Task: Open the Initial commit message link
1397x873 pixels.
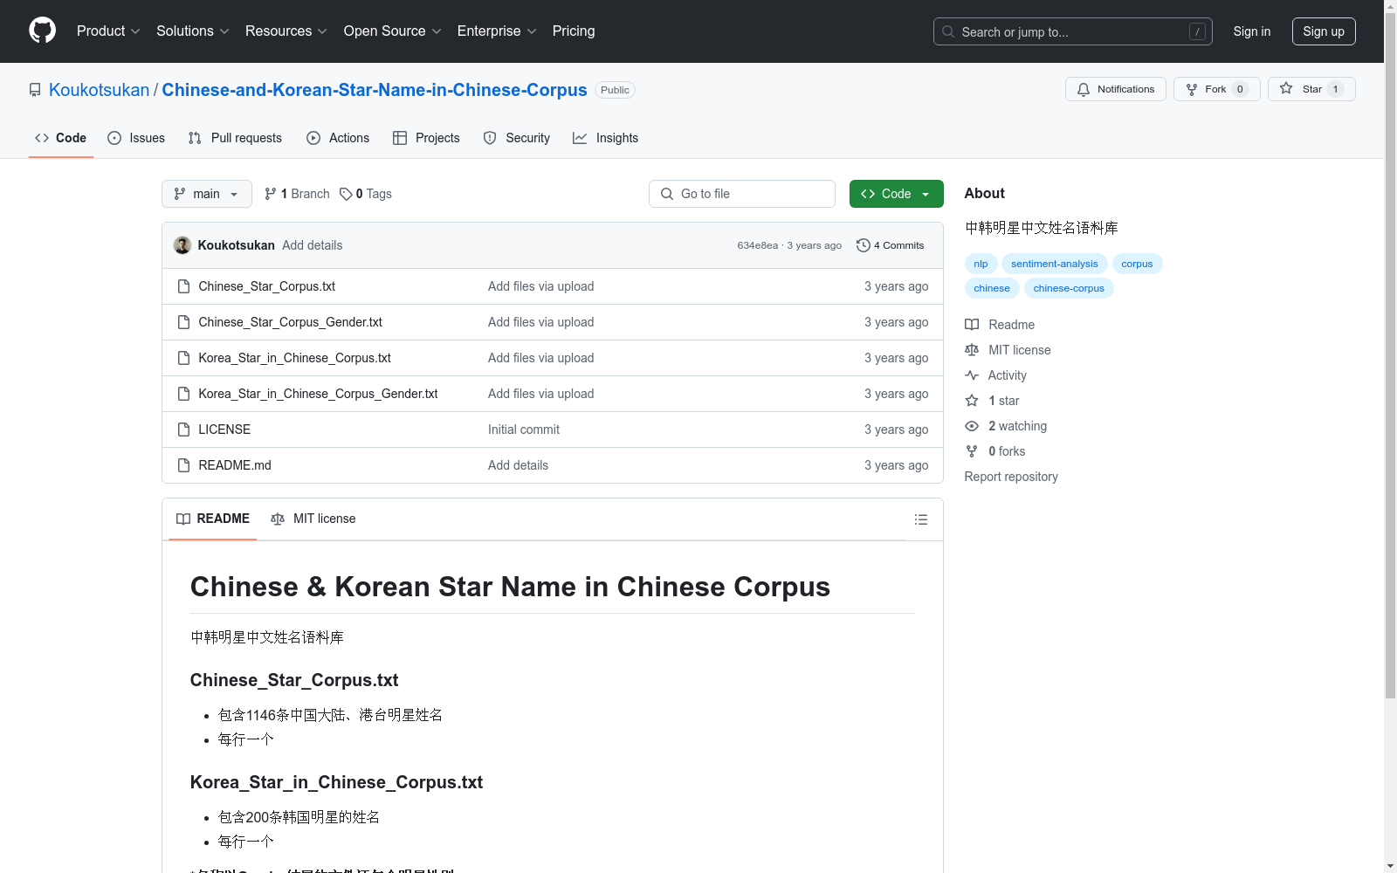Action: pyautogui.click(x=524, y=430)
